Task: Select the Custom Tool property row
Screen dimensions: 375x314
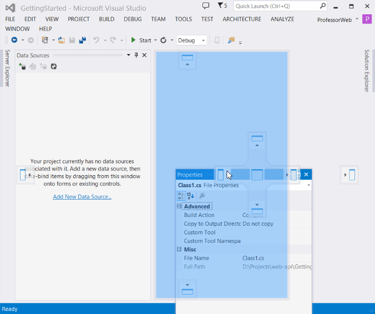Action: (246, 232)
